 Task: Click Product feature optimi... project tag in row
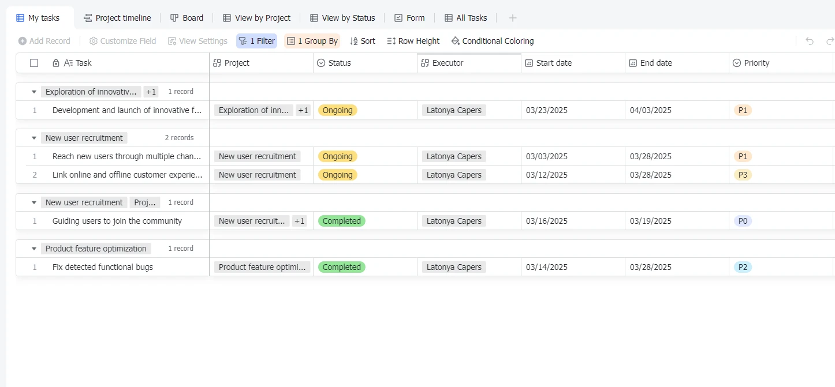(262, 267)
